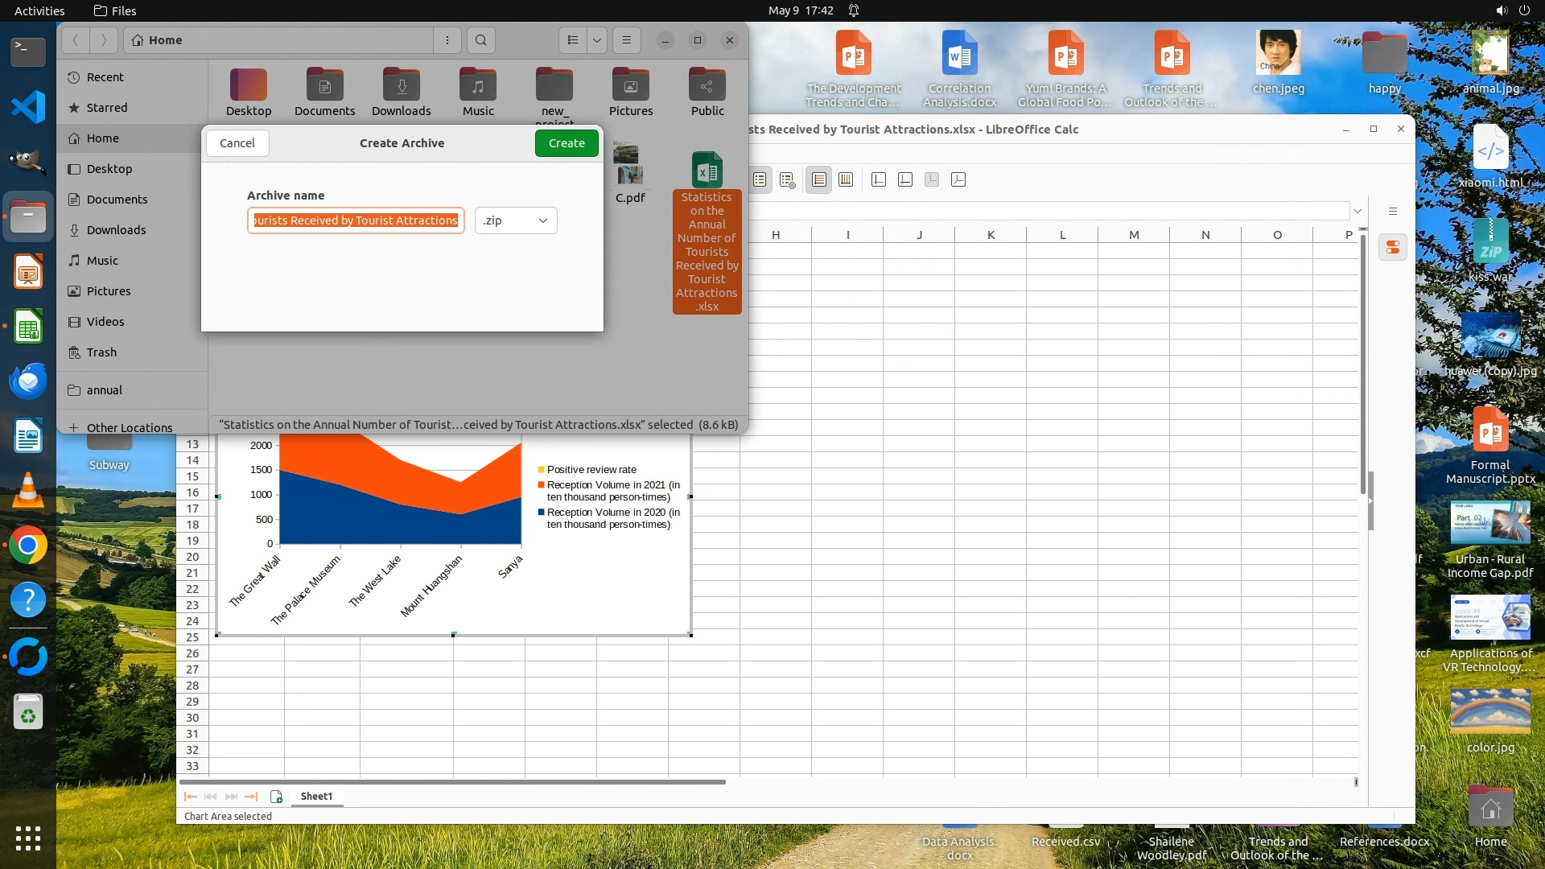Image resolution: width=1545 pixels, height=869 pixels.
Task: Click the X Axis chart toolbar icon
Action: (x=879, y=179)
